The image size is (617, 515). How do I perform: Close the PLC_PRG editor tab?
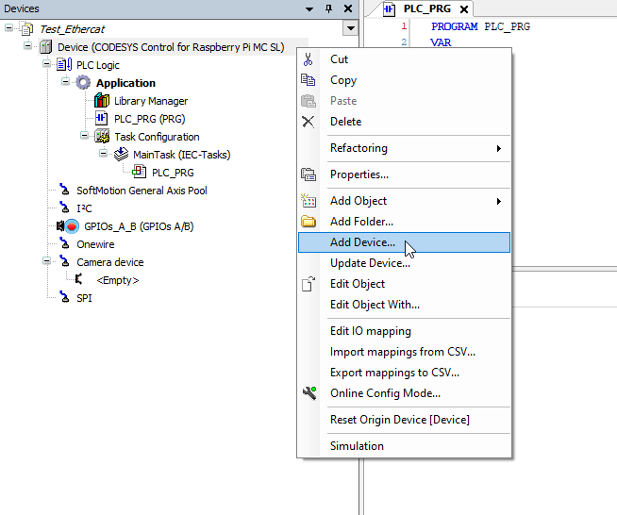(464, 9)
